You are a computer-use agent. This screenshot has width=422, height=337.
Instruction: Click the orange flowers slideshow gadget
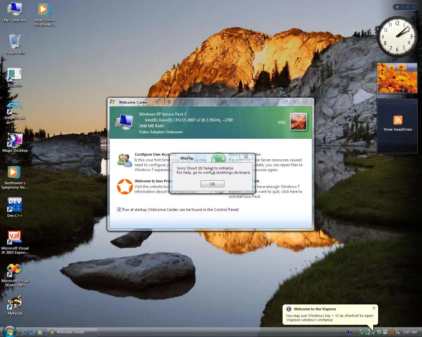[397, 78]
